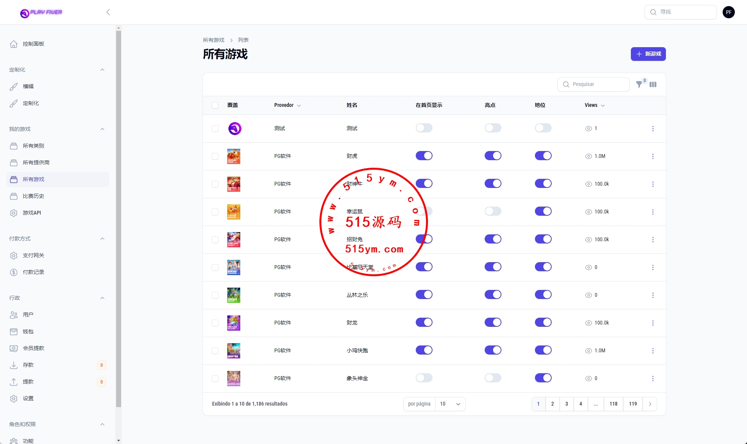The width and height of the screenshot is (747, 444).
Task: Go to next page arrow
Action: 650,404
